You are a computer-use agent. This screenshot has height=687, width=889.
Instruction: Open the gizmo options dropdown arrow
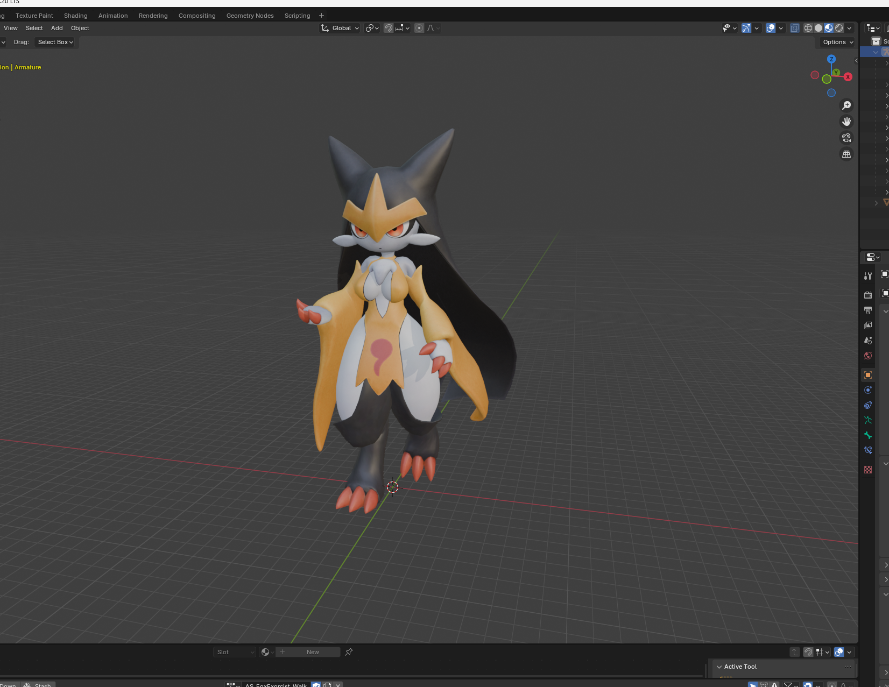757,28
